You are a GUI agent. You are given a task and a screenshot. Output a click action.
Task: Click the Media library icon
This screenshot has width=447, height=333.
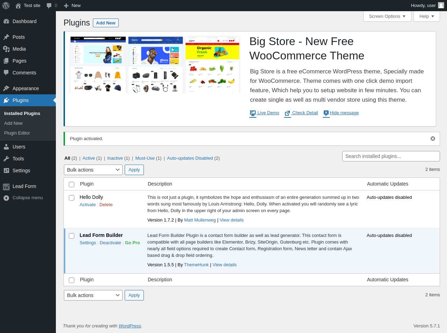coord(6,49)
